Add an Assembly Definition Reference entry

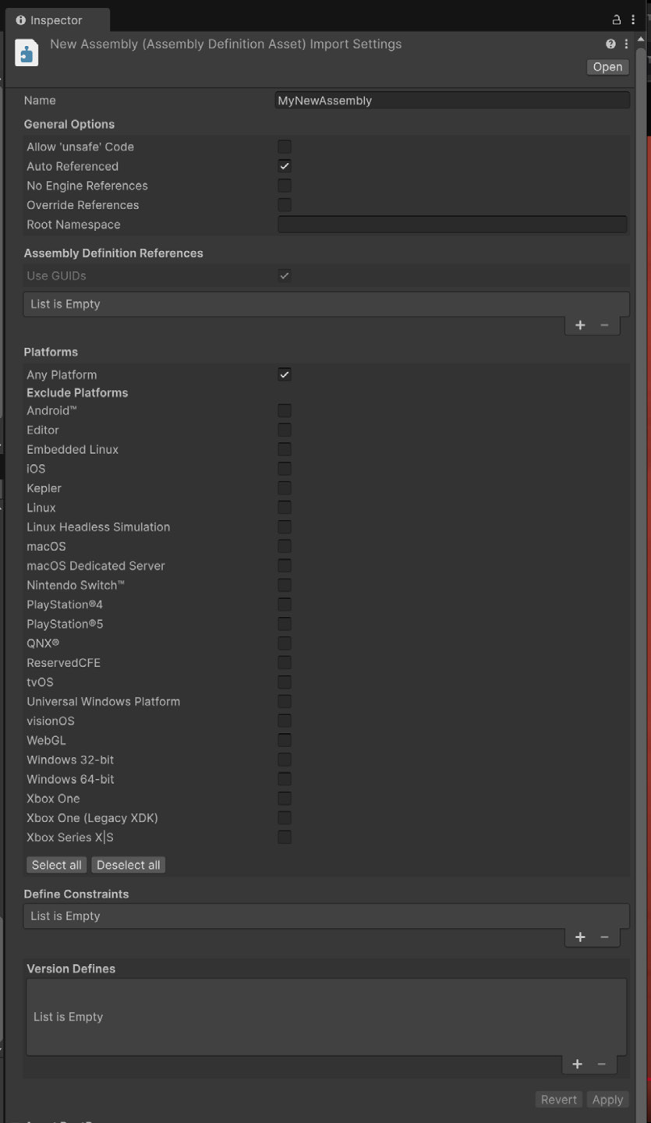[x=580, y=325]
